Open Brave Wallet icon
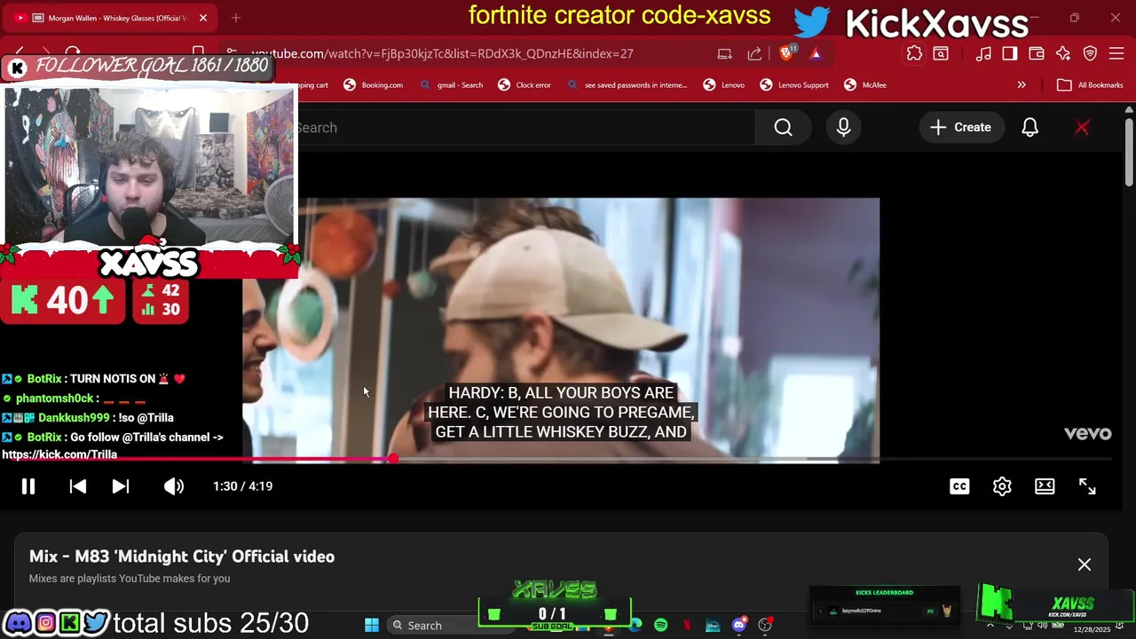This screenshot has height=639, width=1136. pyautogui.click(x=1037, y=53)
